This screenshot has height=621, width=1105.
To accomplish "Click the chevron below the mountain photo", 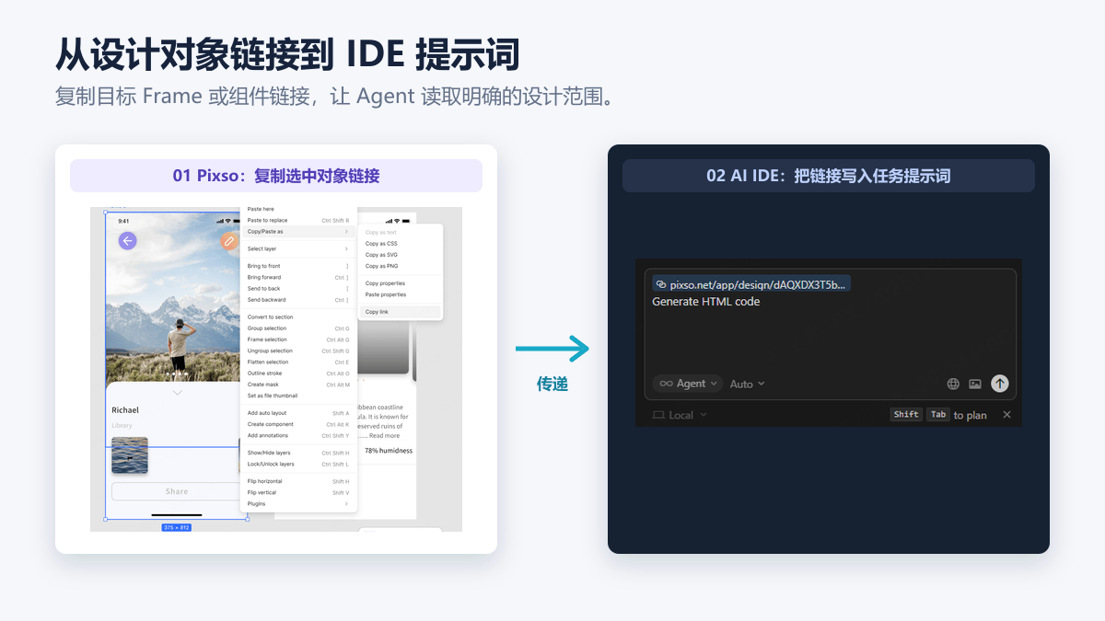I will click(178, 393).
